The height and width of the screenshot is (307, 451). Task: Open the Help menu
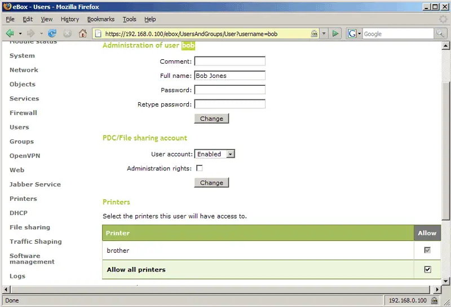(x=150, y=19)
